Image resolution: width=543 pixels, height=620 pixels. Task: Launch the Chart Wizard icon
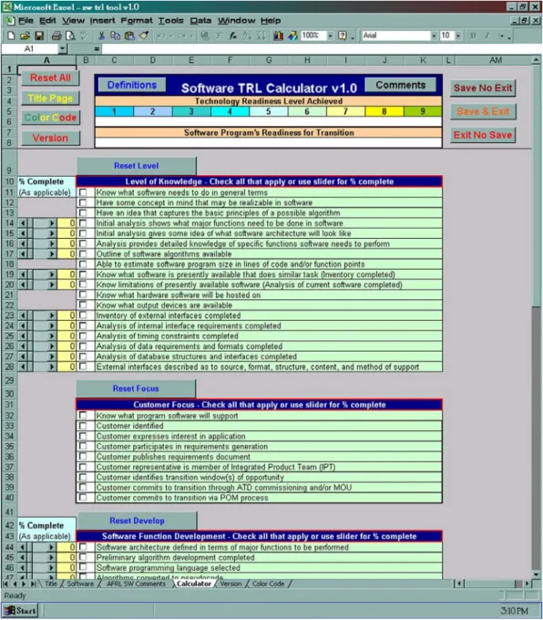pos(278,36)
